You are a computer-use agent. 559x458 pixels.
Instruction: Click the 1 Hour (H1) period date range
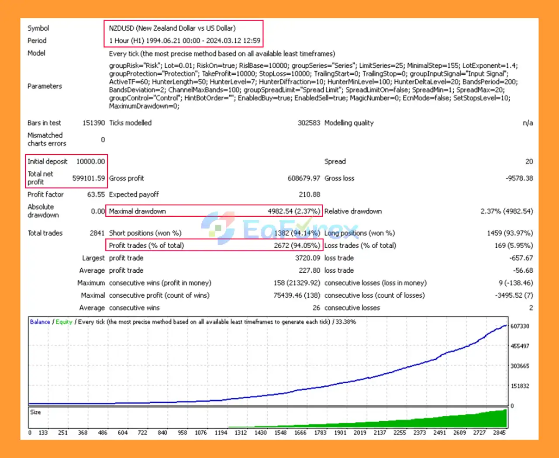pos(184,41)
